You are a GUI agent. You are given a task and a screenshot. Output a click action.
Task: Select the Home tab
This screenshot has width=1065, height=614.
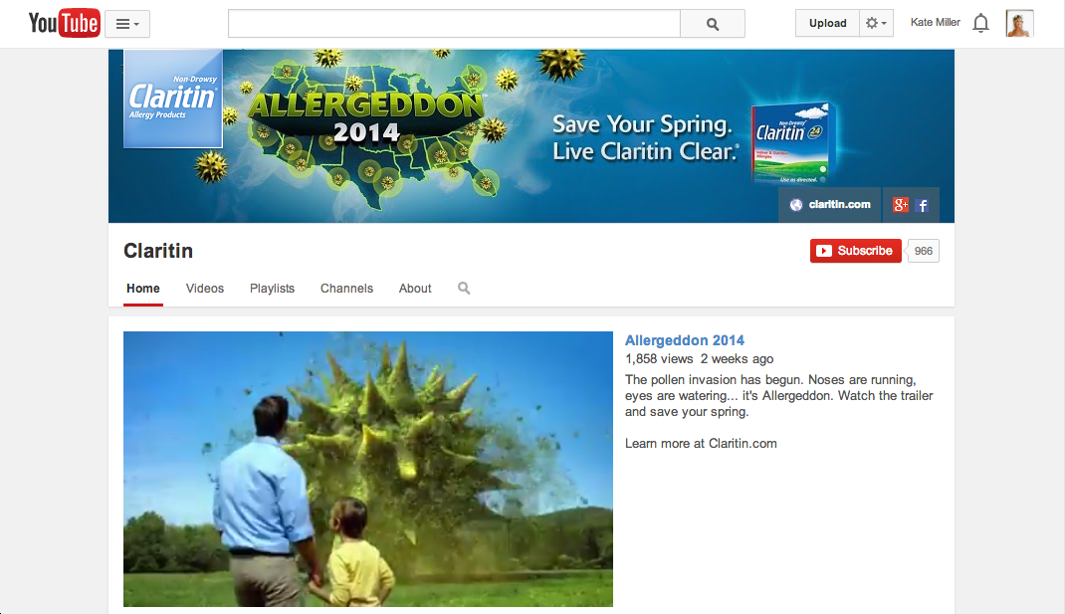pyautogui.click(x=143, y=289)
